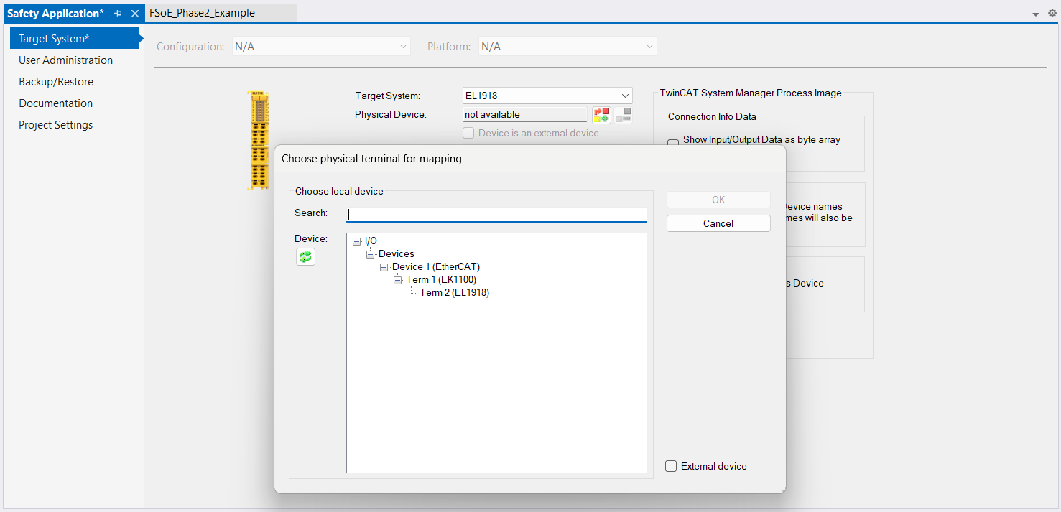The image size is (1061, 512).
Task: Open the Platform dropdown
Action: point(567,47)
